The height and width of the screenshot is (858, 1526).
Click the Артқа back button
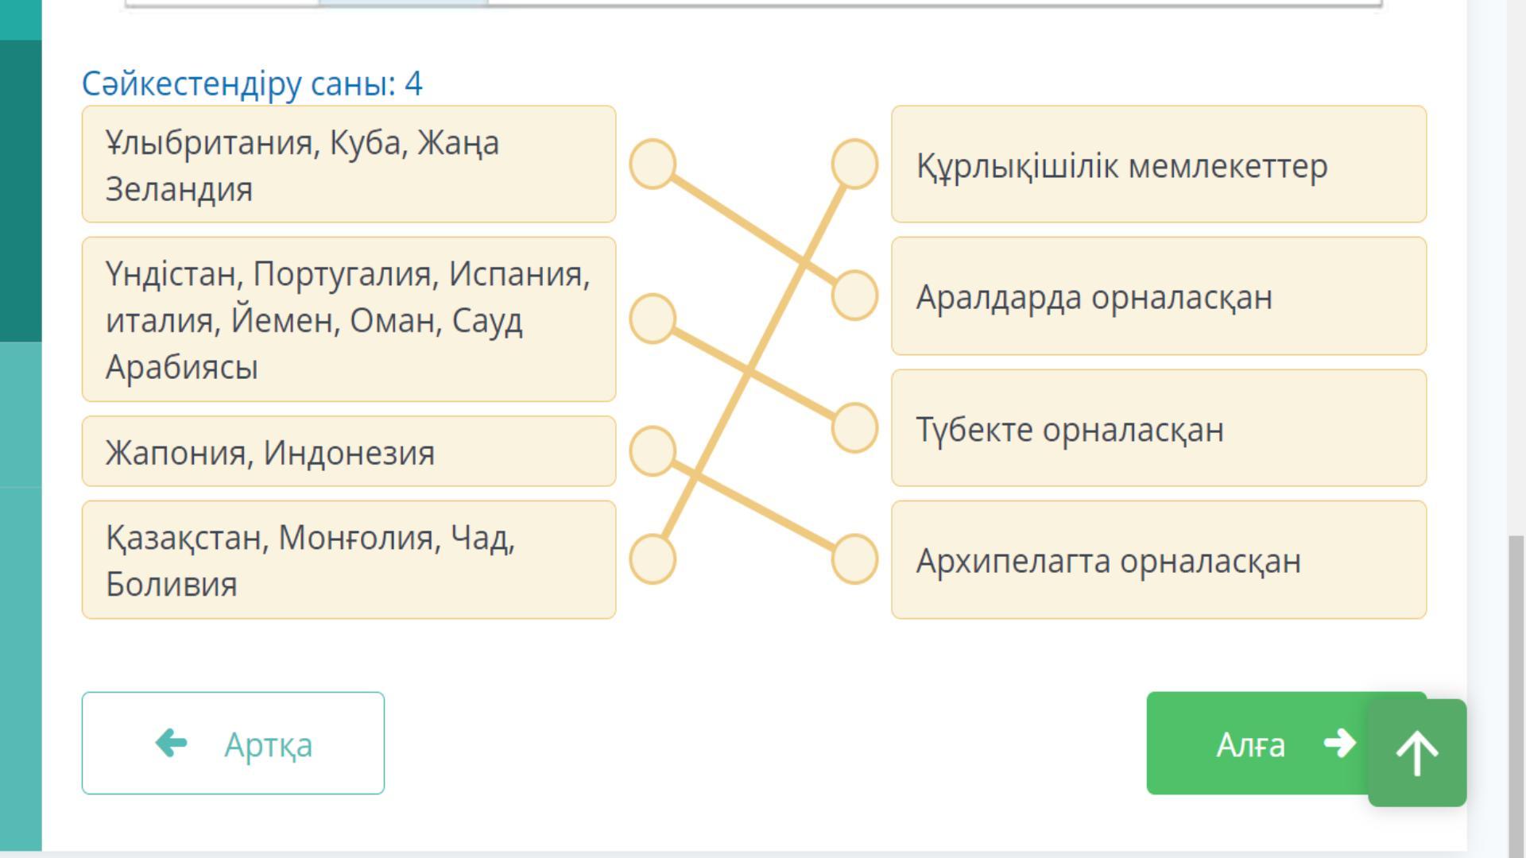point(233,744)
